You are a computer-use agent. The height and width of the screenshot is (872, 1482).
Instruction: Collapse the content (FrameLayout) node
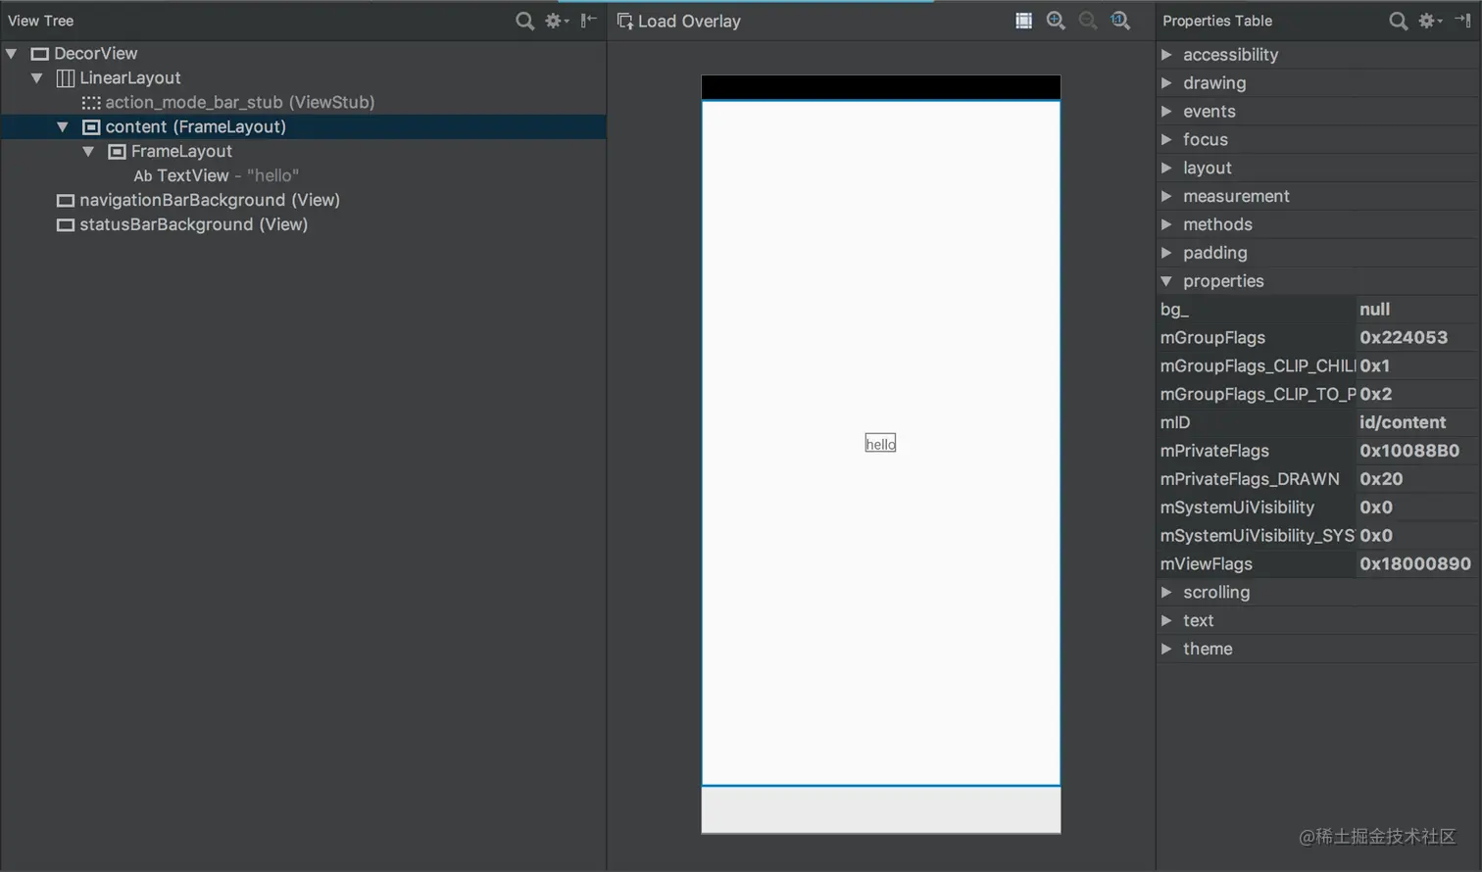coord(63,126)
